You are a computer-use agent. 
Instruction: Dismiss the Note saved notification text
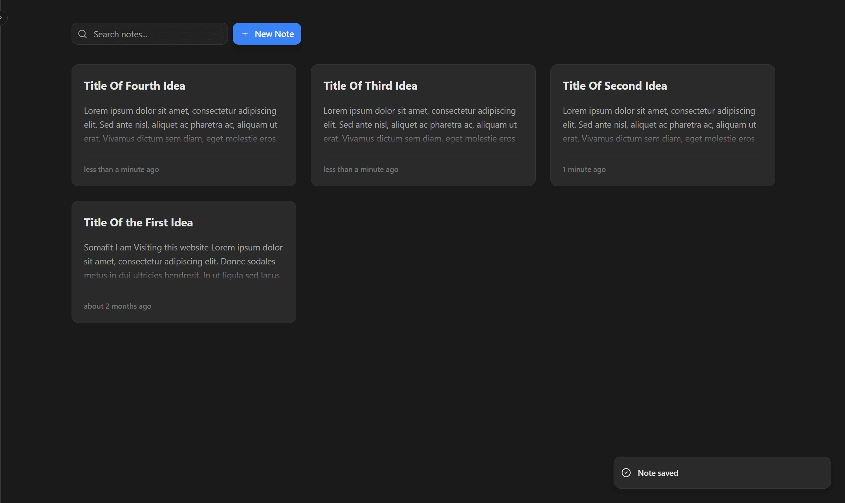(x=658, y=473)
